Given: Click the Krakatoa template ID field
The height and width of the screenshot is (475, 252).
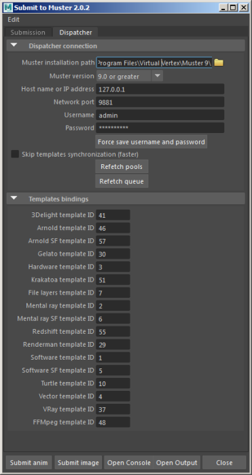Looking at the screenshot, I should [x=113, y=280].
